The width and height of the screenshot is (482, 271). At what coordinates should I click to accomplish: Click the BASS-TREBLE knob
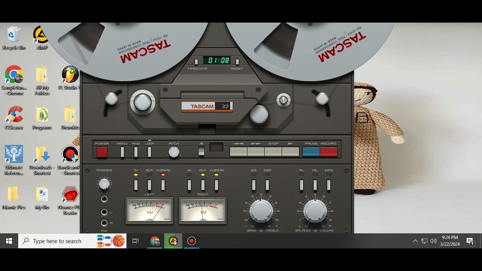tap(261, 211)
